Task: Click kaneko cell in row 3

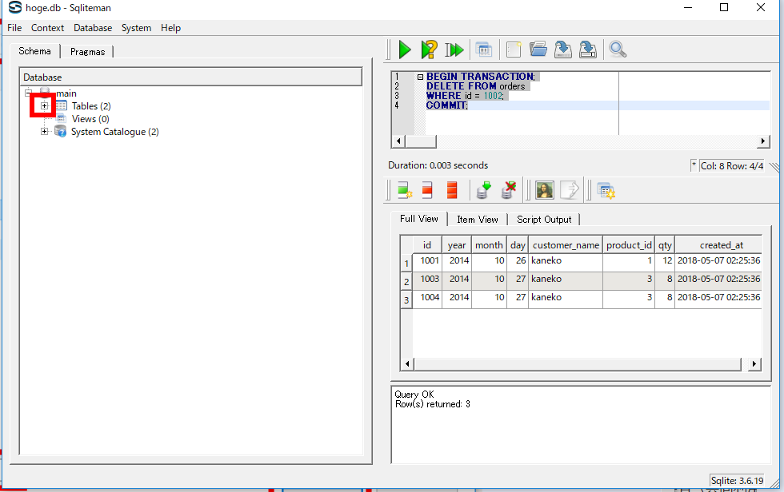Action: [566, 297]
